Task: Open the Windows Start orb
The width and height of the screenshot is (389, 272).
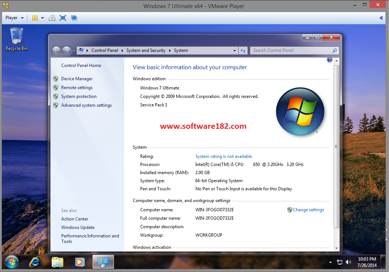Action: (x=12, y=262)
